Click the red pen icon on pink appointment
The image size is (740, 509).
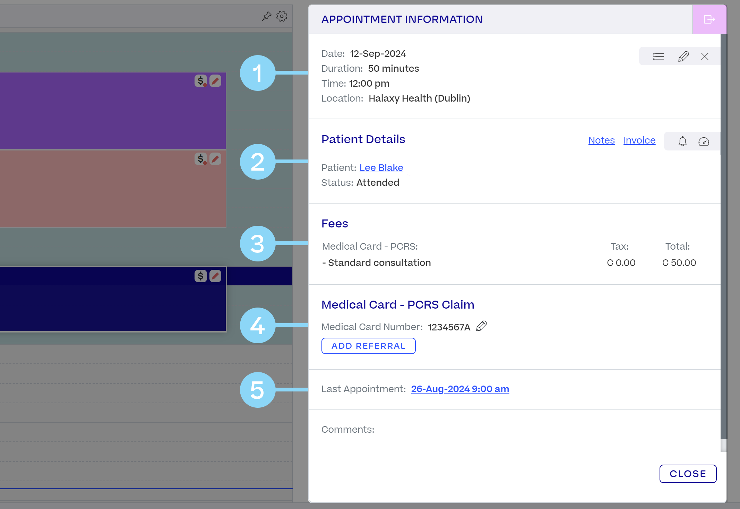[x=215, y=159]
